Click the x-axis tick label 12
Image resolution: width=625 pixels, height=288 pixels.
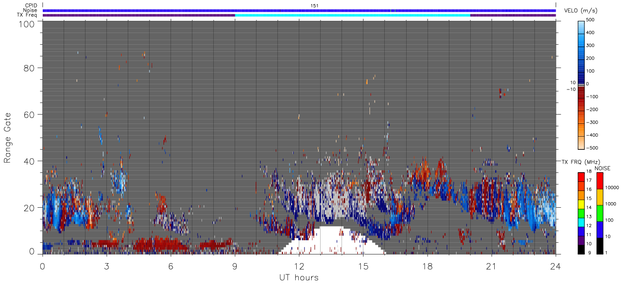click(x=299, y=266)
